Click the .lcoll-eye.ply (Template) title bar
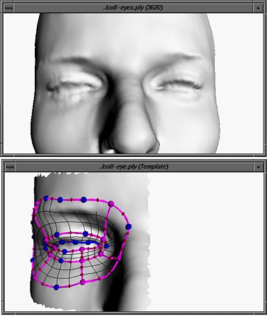The image size is (267, 316). pos(133,167)
